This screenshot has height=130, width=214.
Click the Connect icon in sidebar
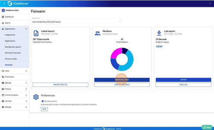[x=3, y=101]
